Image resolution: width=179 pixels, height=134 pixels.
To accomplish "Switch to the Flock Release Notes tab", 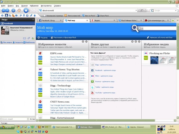I will 130,21.
